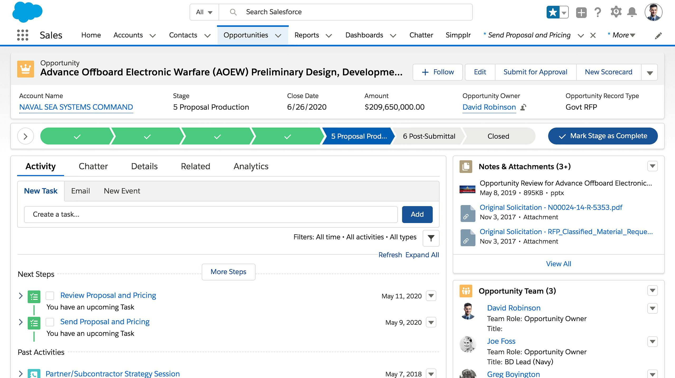This screenshot has width=675, height=378.
Task: Open the global actions plus icon
Action: pyautogui.click(x=581, y=12)
